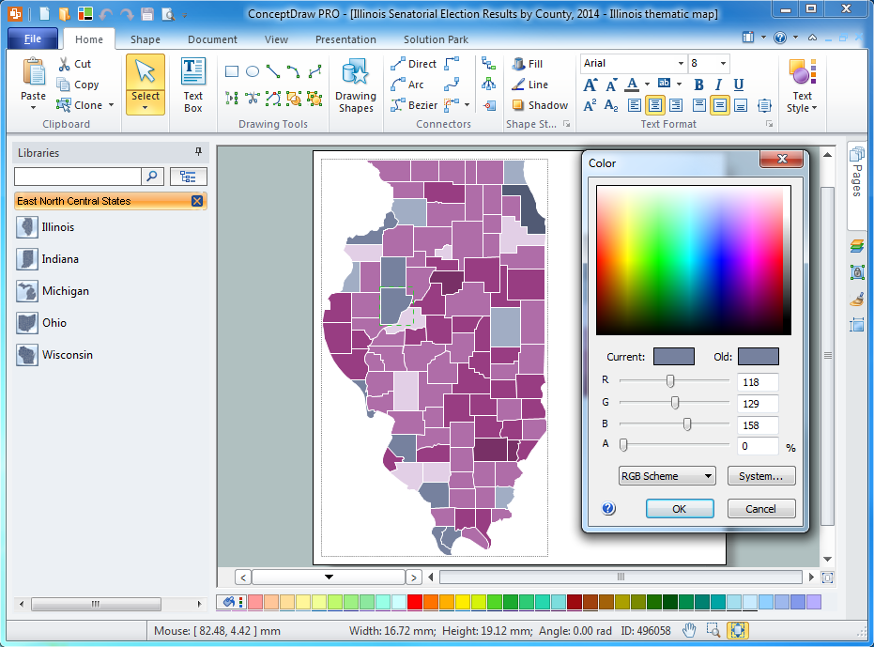The width and height of the screenshot is (874, 647).
Task: Confirm the color with OK
Action: pyautogui.click(x=680, y=508)
